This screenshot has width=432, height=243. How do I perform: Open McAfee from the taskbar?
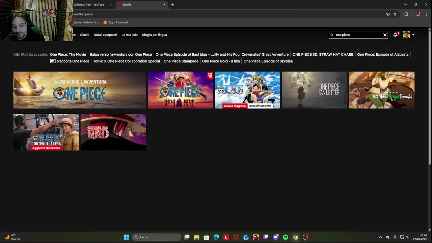click(x=236, y=237)
